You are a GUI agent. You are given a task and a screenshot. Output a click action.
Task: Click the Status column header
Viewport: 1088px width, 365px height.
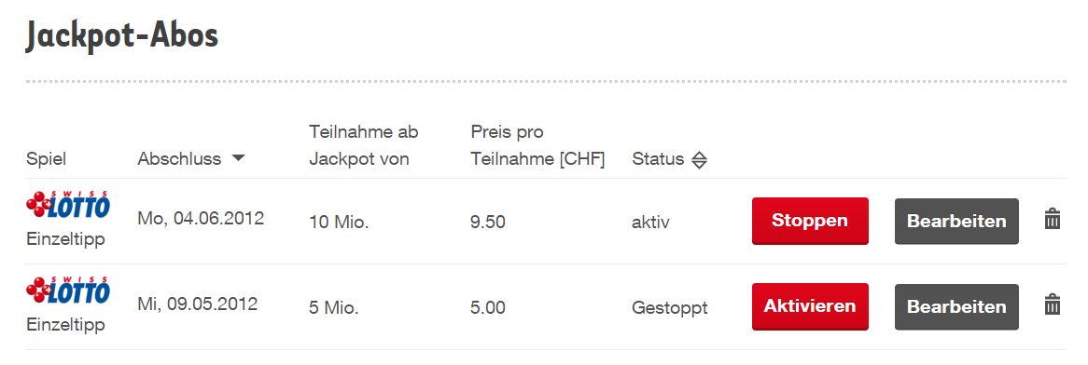pyautogui.click(x=658, y=159)
